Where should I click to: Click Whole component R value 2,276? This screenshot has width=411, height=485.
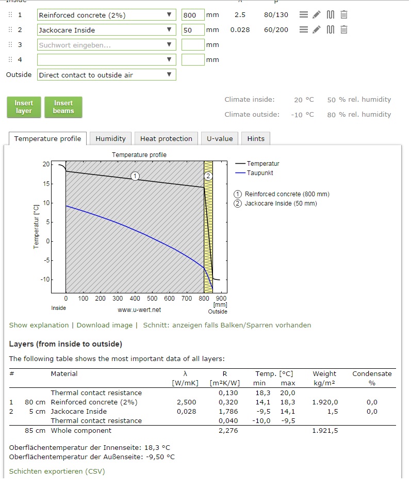(228, 431)
